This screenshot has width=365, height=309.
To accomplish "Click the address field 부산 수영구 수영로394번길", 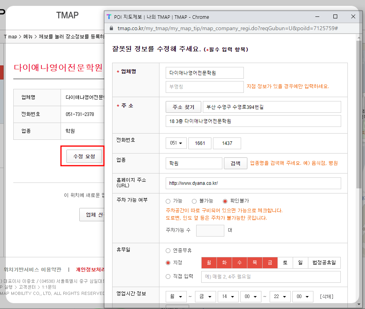I will [272, 107].
